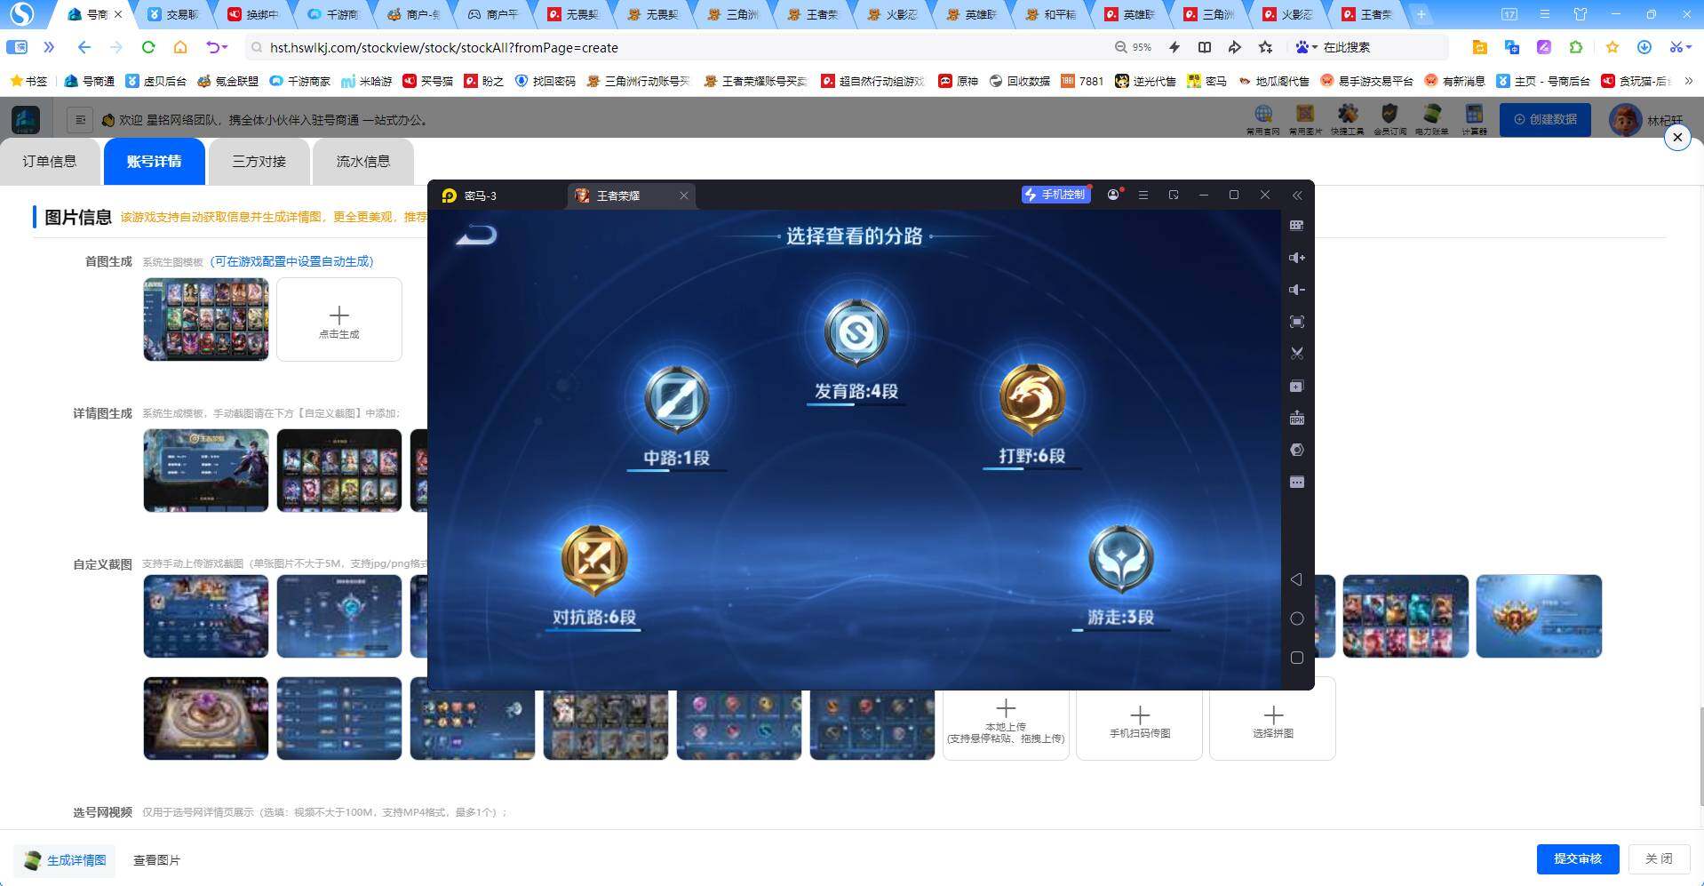Toggle emulator fullscreen mode icon
Viewport: 1704px width, 886px height.
tap(1297, 322)
